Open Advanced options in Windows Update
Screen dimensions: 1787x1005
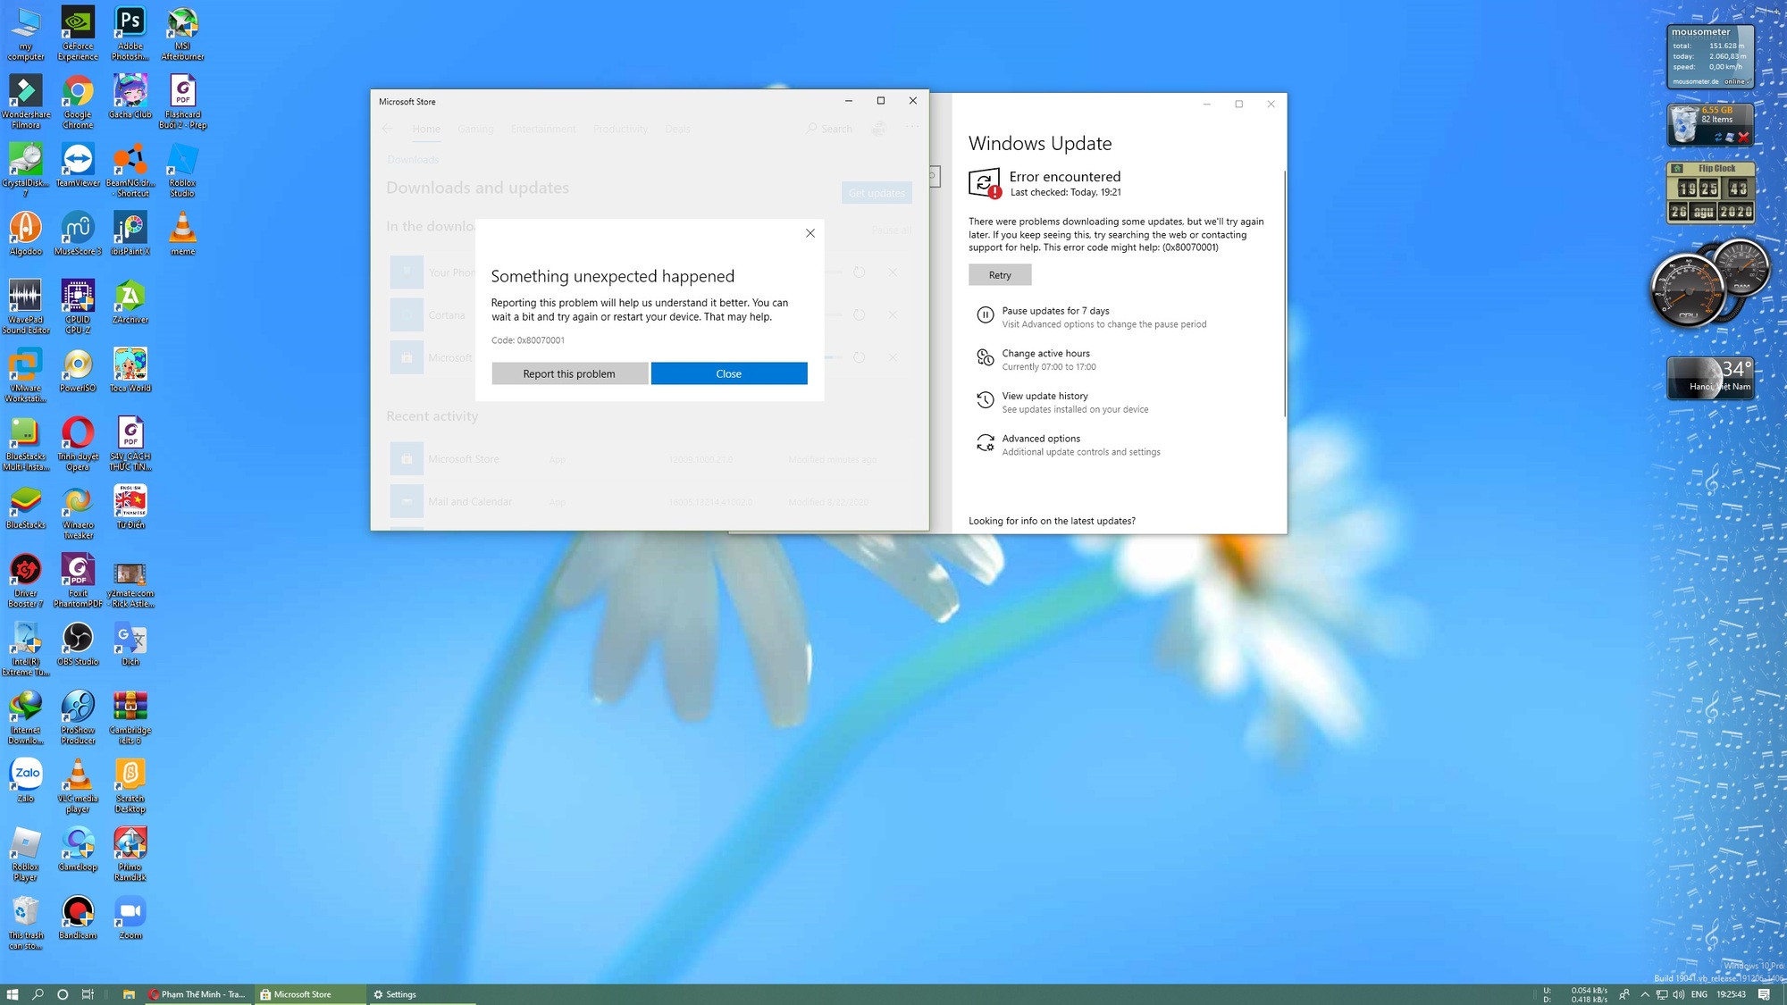pos(1068,445)
